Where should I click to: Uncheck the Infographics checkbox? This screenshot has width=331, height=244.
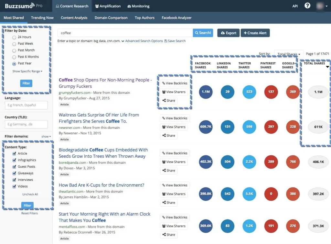tap(14, 160)
